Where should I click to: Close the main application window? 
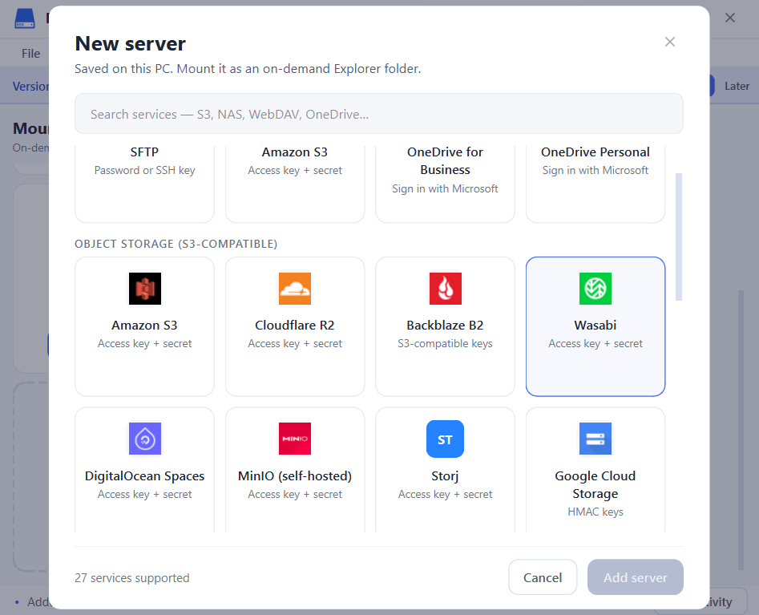[730, 18]
